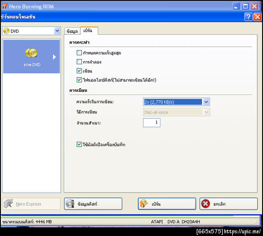
Task: Click the ขนาดรวมบนดิสก์: 4446 MB status text
Action: (27, 221)
